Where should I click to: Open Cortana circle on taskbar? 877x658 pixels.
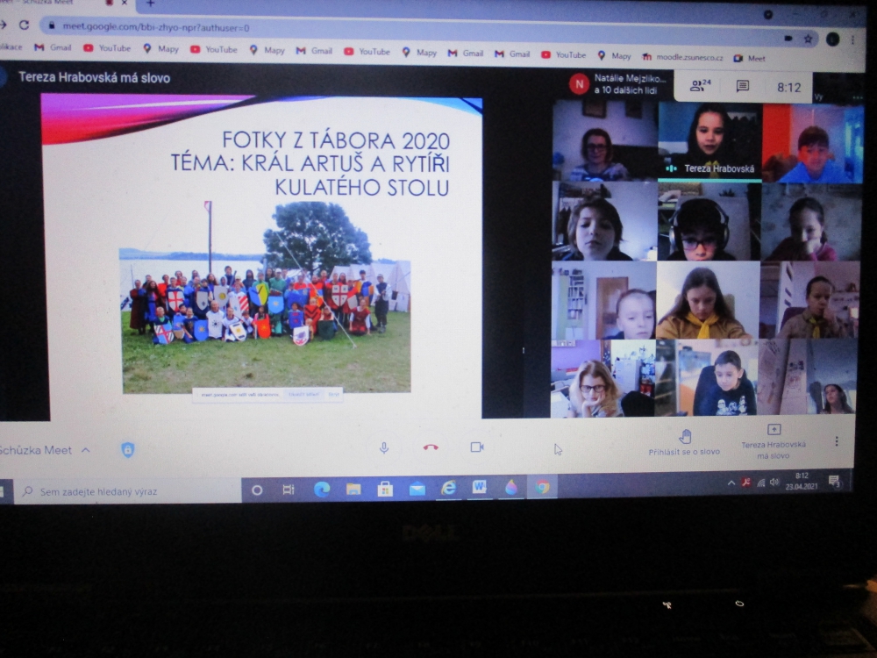coord(257,490)
